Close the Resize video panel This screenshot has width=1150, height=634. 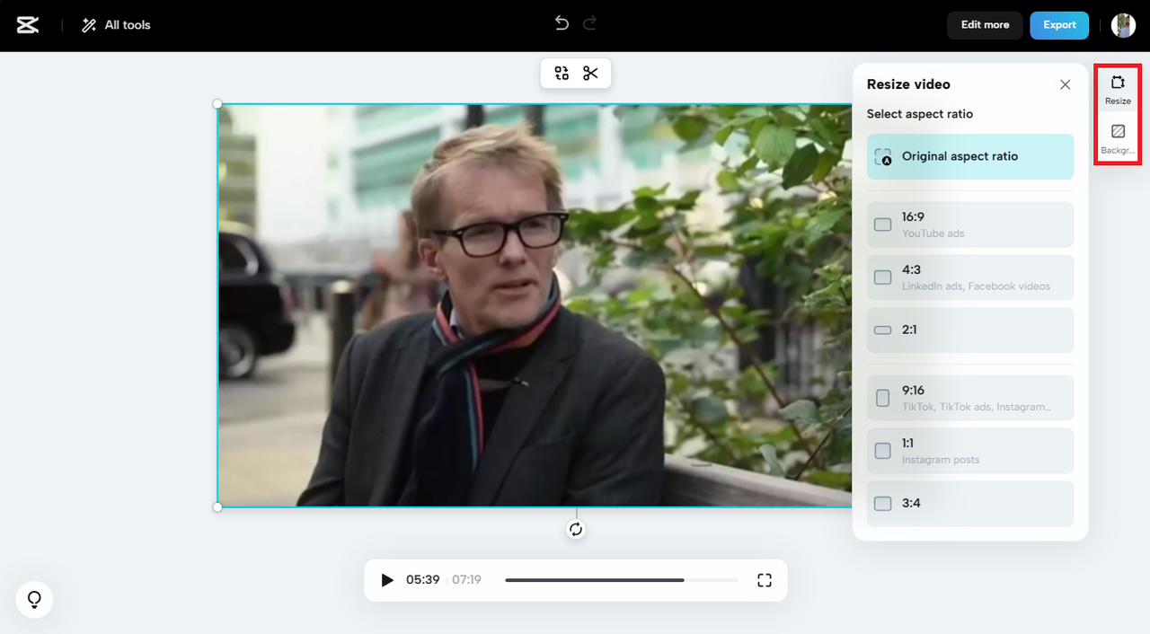[x=1065, y=84]
